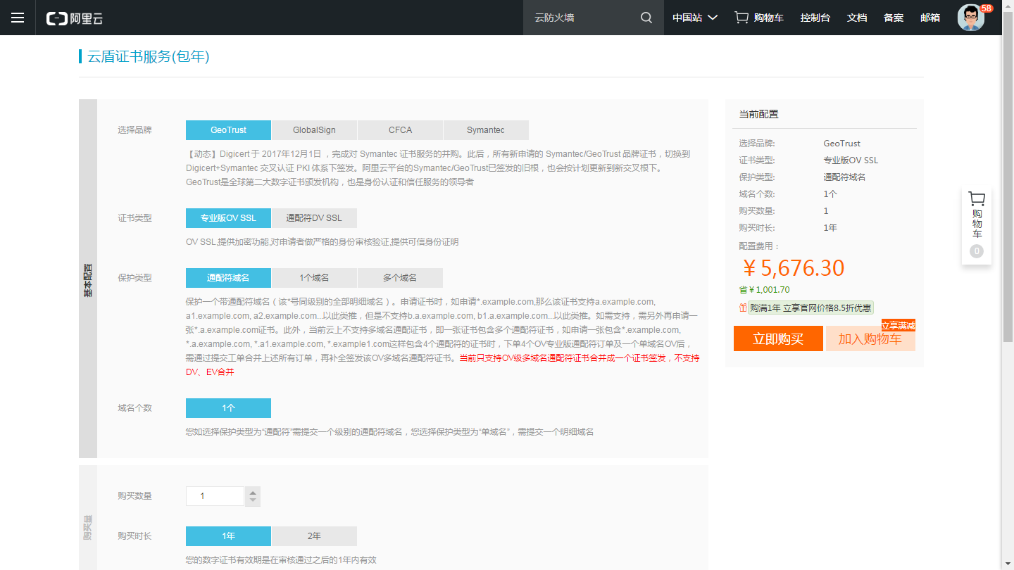Click the search magnifier icon

point(646,18)
